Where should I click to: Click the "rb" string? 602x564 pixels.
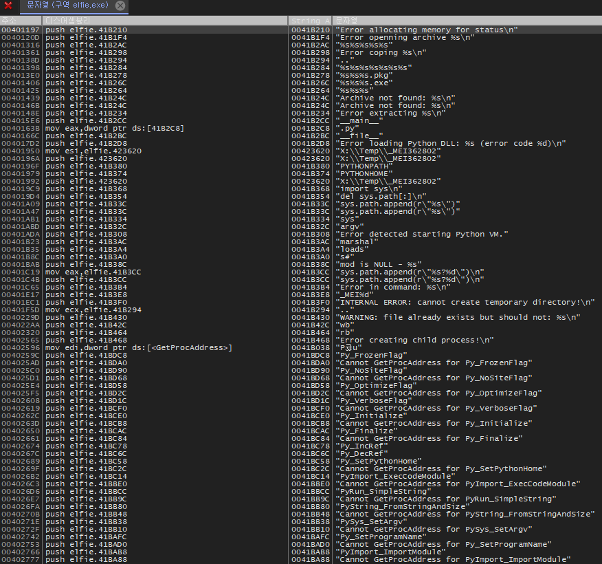tap(345, 332)
